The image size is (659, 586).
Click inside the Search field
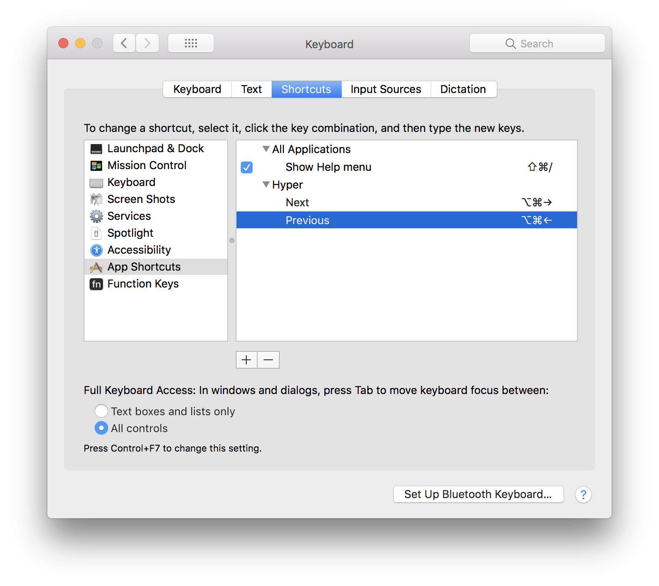click(x=545, y=43)
